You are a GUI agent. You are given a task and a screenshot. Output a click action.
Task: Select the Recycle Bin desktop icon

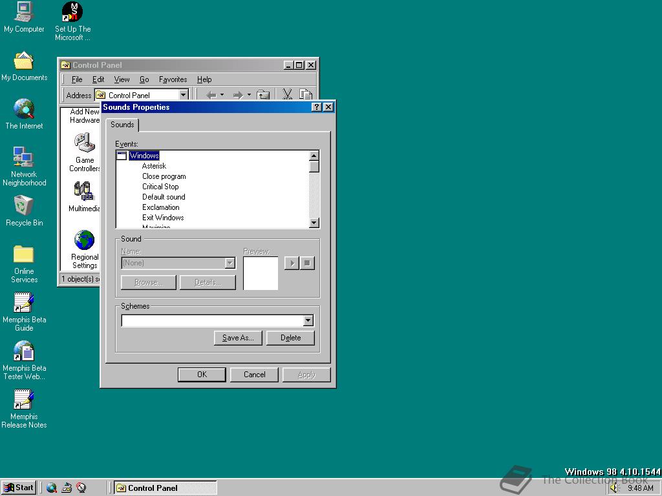(x=24, y=207)
